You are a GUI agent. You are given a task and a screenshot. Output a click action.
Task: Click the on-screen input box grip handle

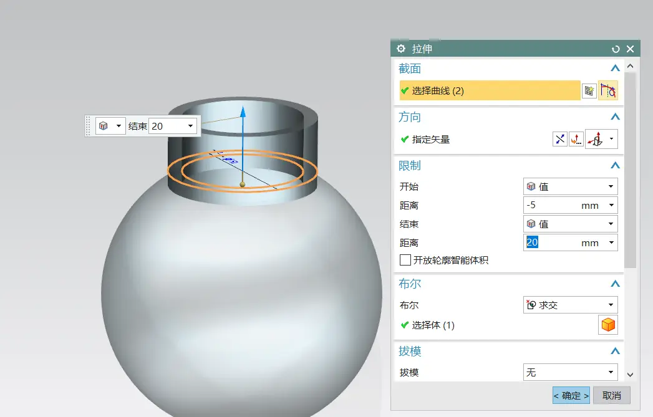pyautogui.click(x=88, y=126)
